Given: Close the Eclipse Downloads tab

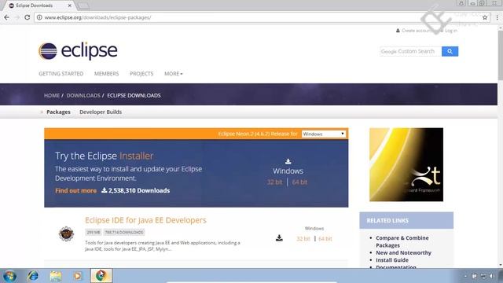Looking at the screenshot, I should click(70, 6).
